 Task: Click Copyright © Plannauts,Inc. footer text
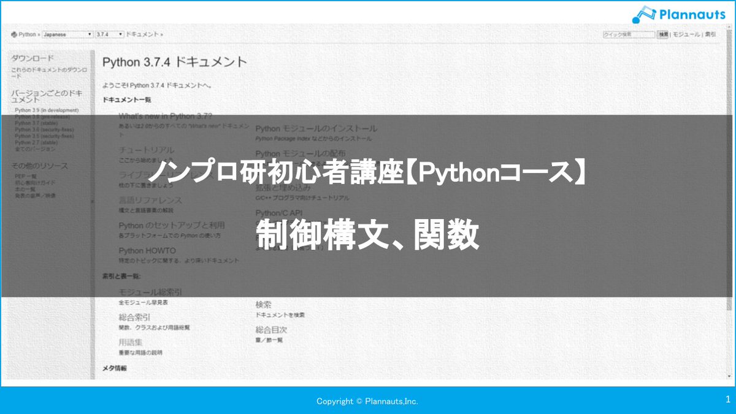367,402
